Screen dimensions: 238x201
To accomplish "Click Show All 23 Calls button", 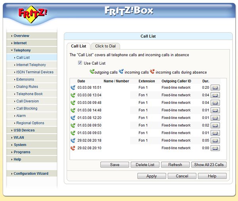I will coord(209,165).
